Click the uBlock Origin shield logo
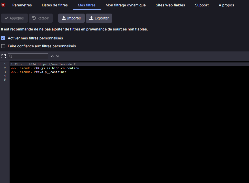249x183 pixels. click(x=3, y=5)
